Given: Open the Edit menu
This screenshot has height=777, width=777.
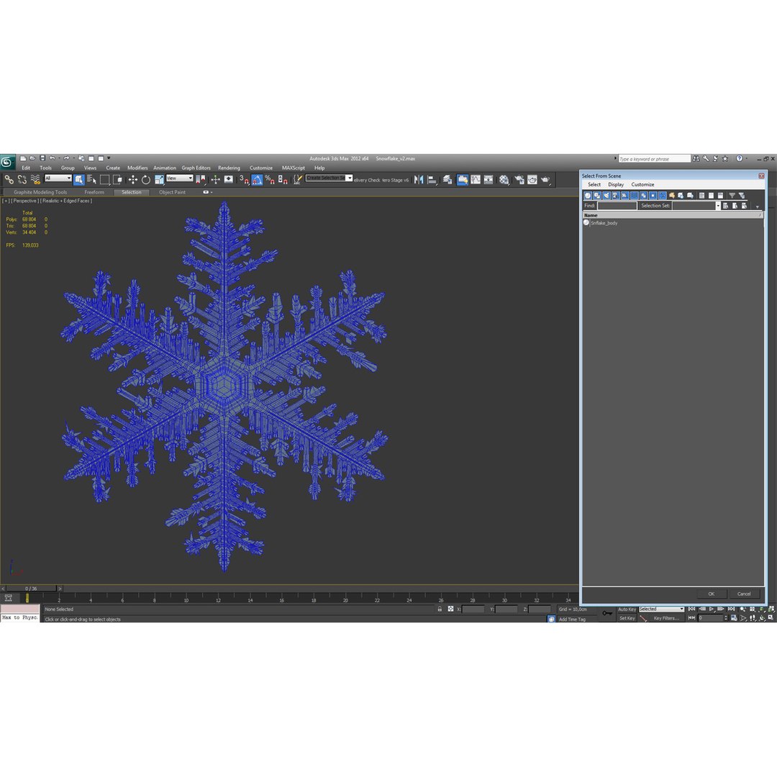Looking at the screenshot, I should [26, 168].
